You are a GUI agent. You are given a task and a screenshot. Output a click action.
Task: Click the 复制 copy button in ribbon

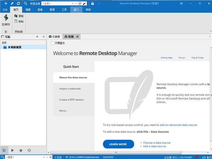pyautogui.click(x=19, y=16)
